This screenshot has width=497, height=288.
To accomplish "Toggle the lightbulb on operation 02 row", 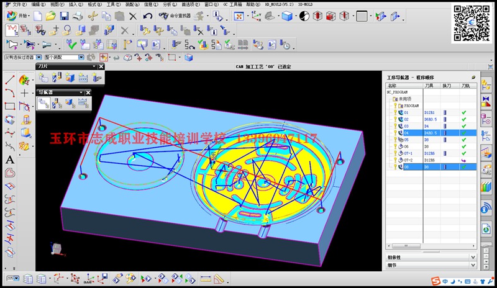I will [x=395, y=119].
